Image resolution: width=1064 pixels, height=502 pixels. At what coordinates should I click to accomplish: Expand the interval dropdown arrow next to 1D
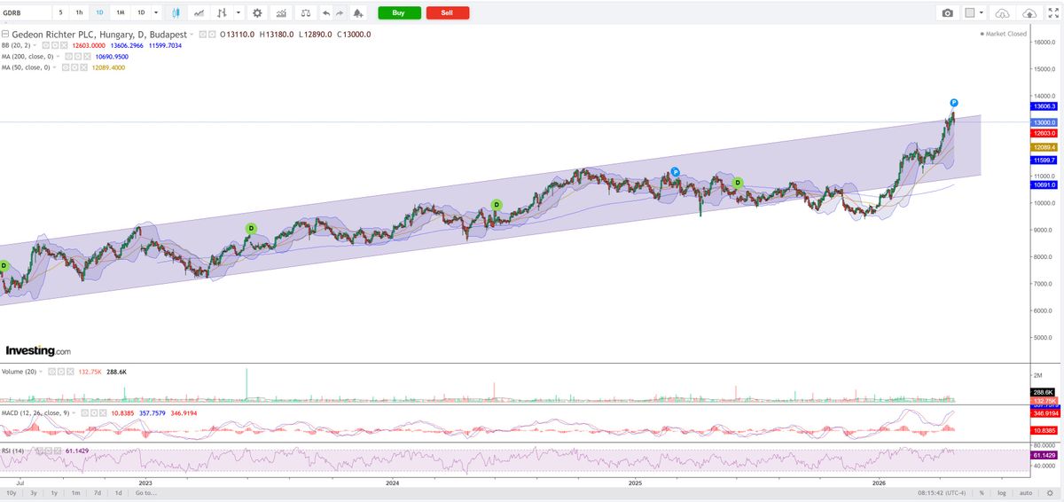click(157, 13)
